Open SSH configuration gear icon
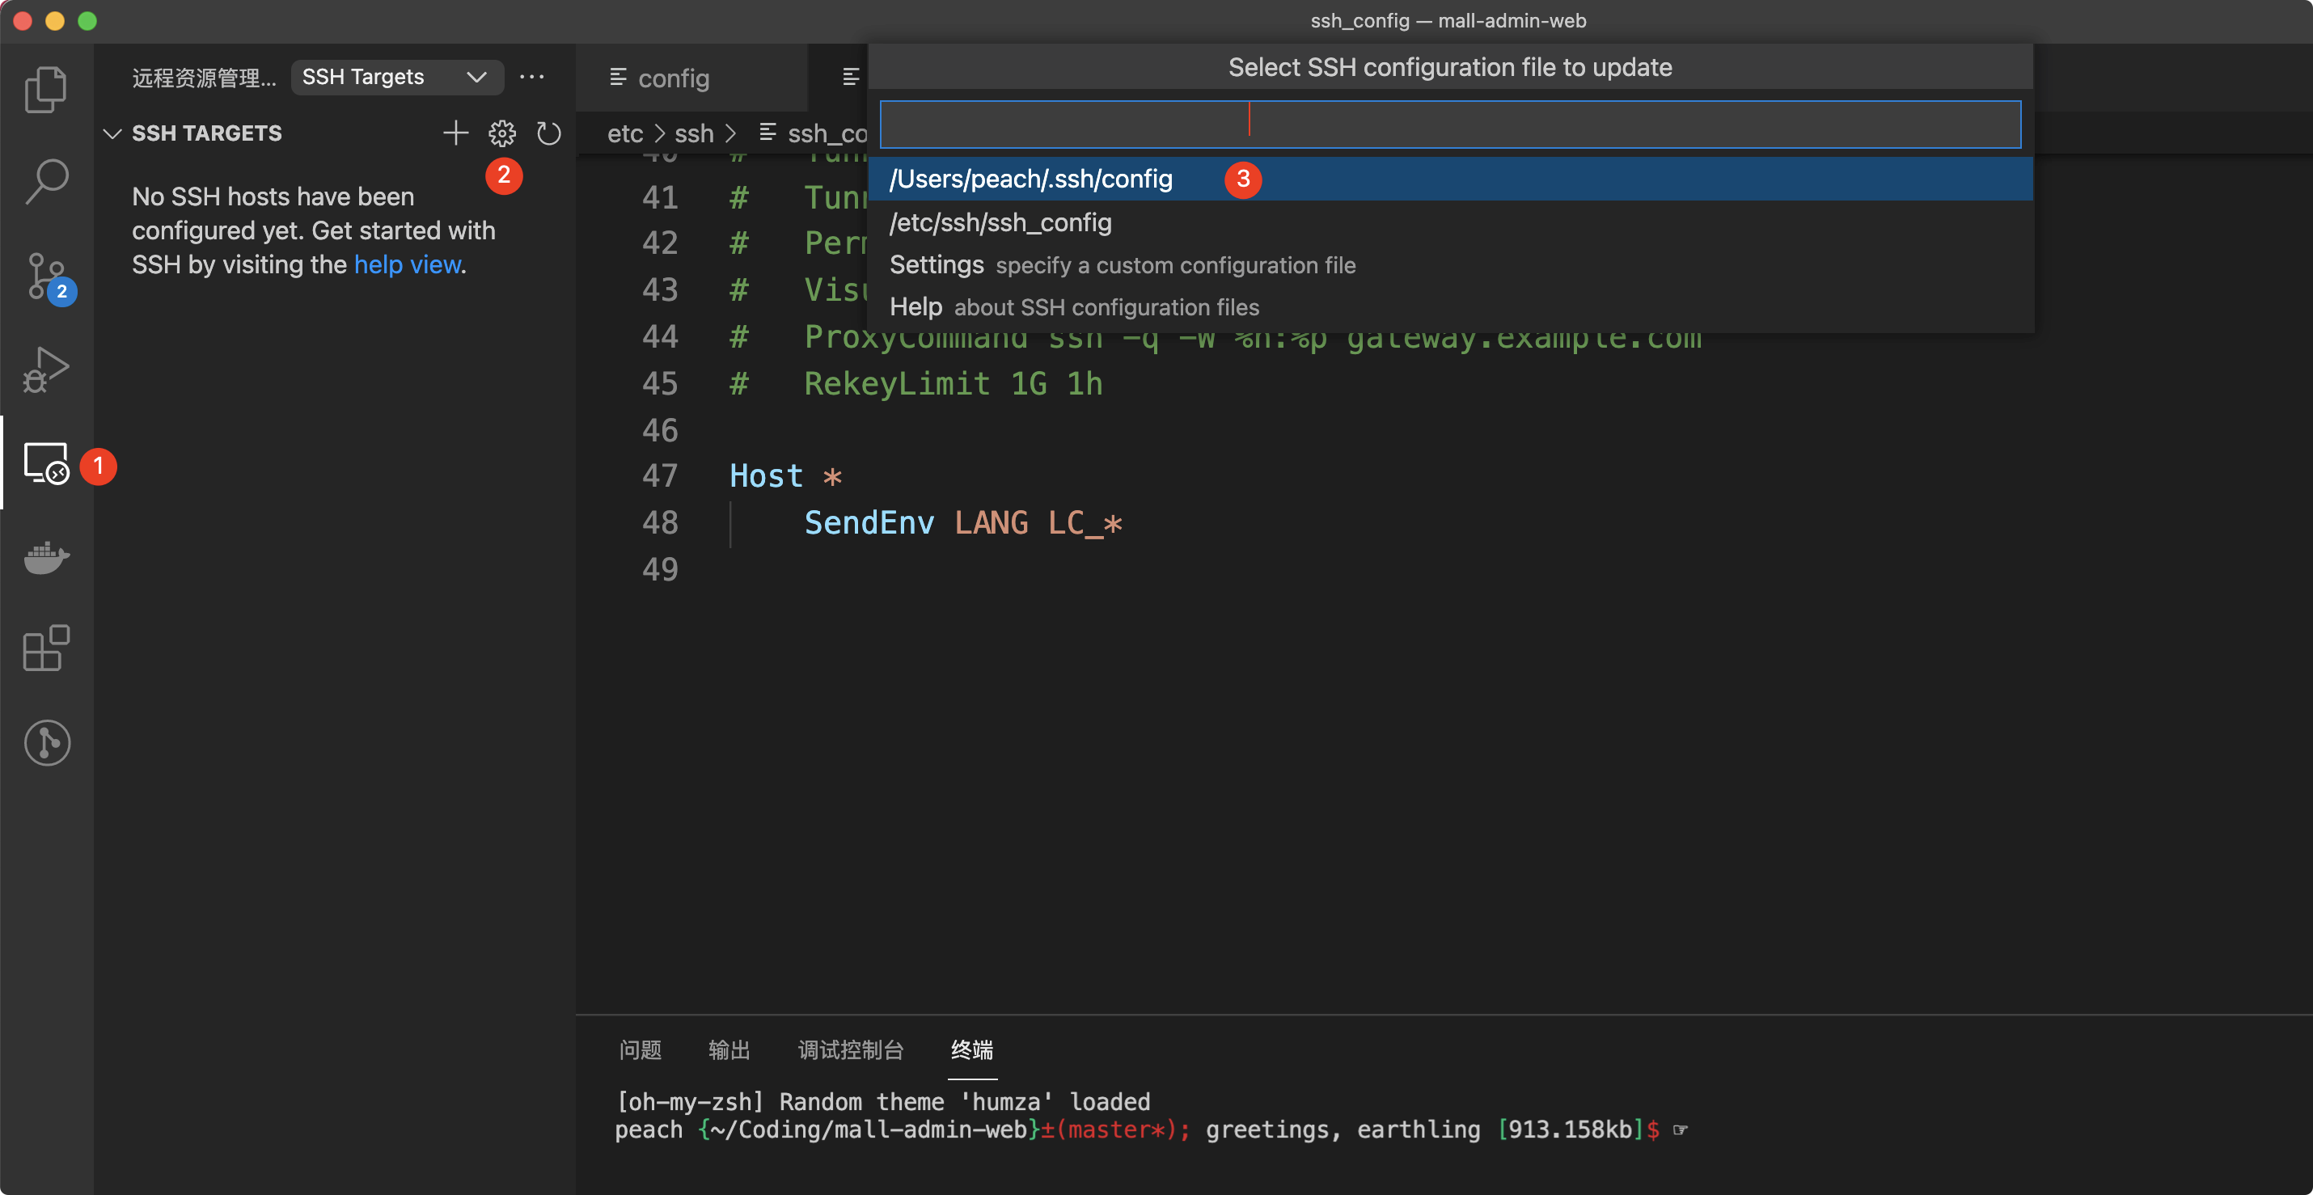 502,133
